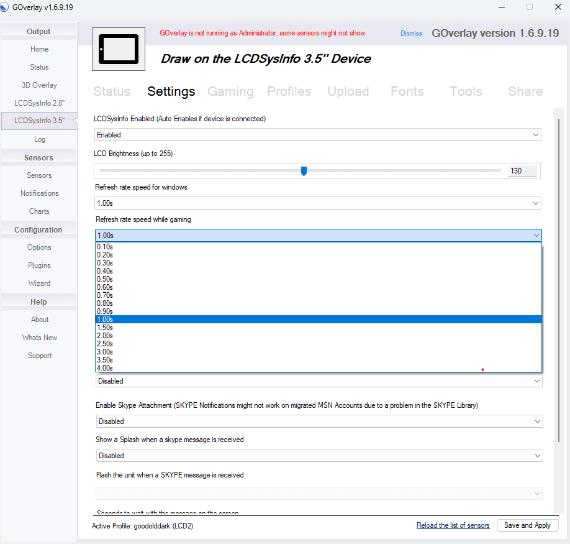This screenshot has width=570, height=544.
Task: Switch to the Tools tab
Action: [466, 91]
